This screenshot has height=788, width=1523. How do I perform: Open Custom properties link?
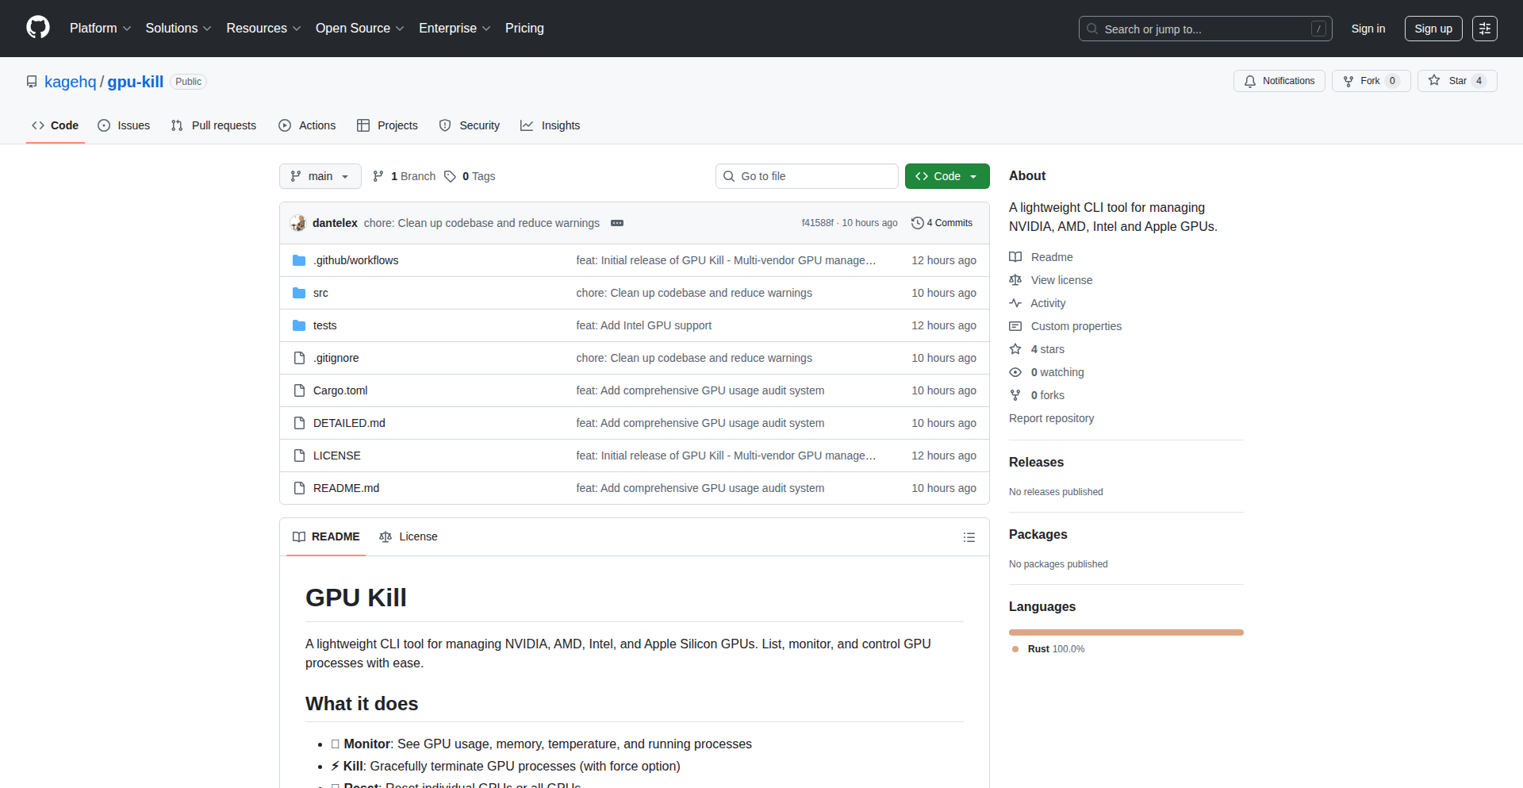[1076, 326]
